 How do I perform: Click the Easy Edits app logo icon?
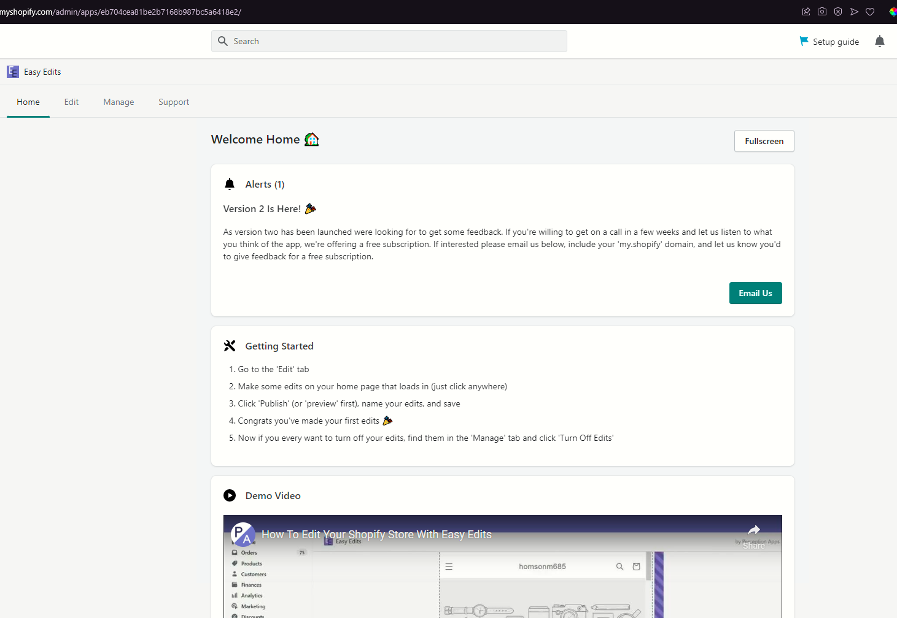(x=13, y=72)
